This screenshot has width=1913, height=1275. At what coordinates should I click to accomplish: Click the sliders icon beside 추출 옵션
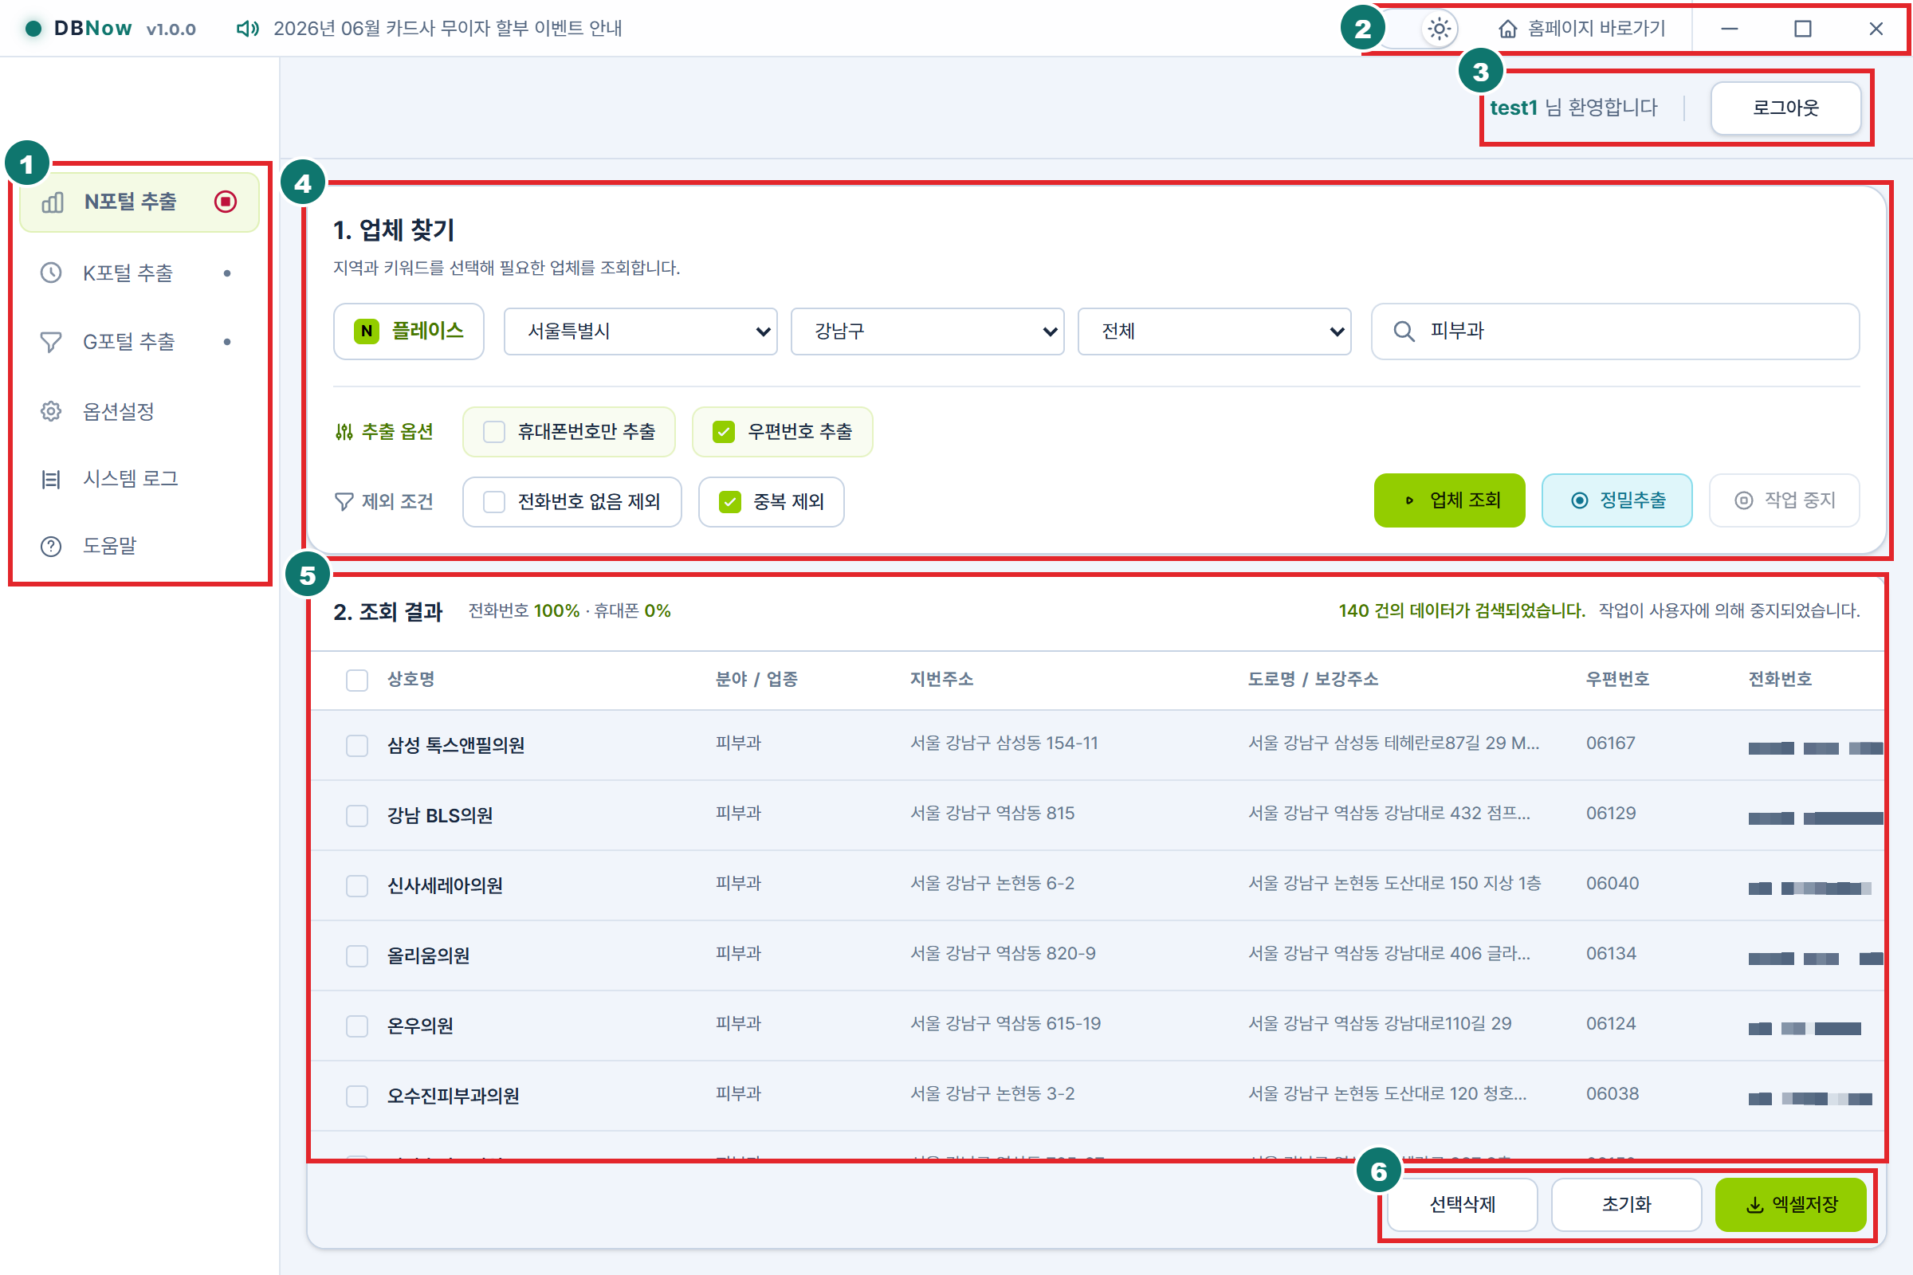pyautogui.click(x=344, y=432)
